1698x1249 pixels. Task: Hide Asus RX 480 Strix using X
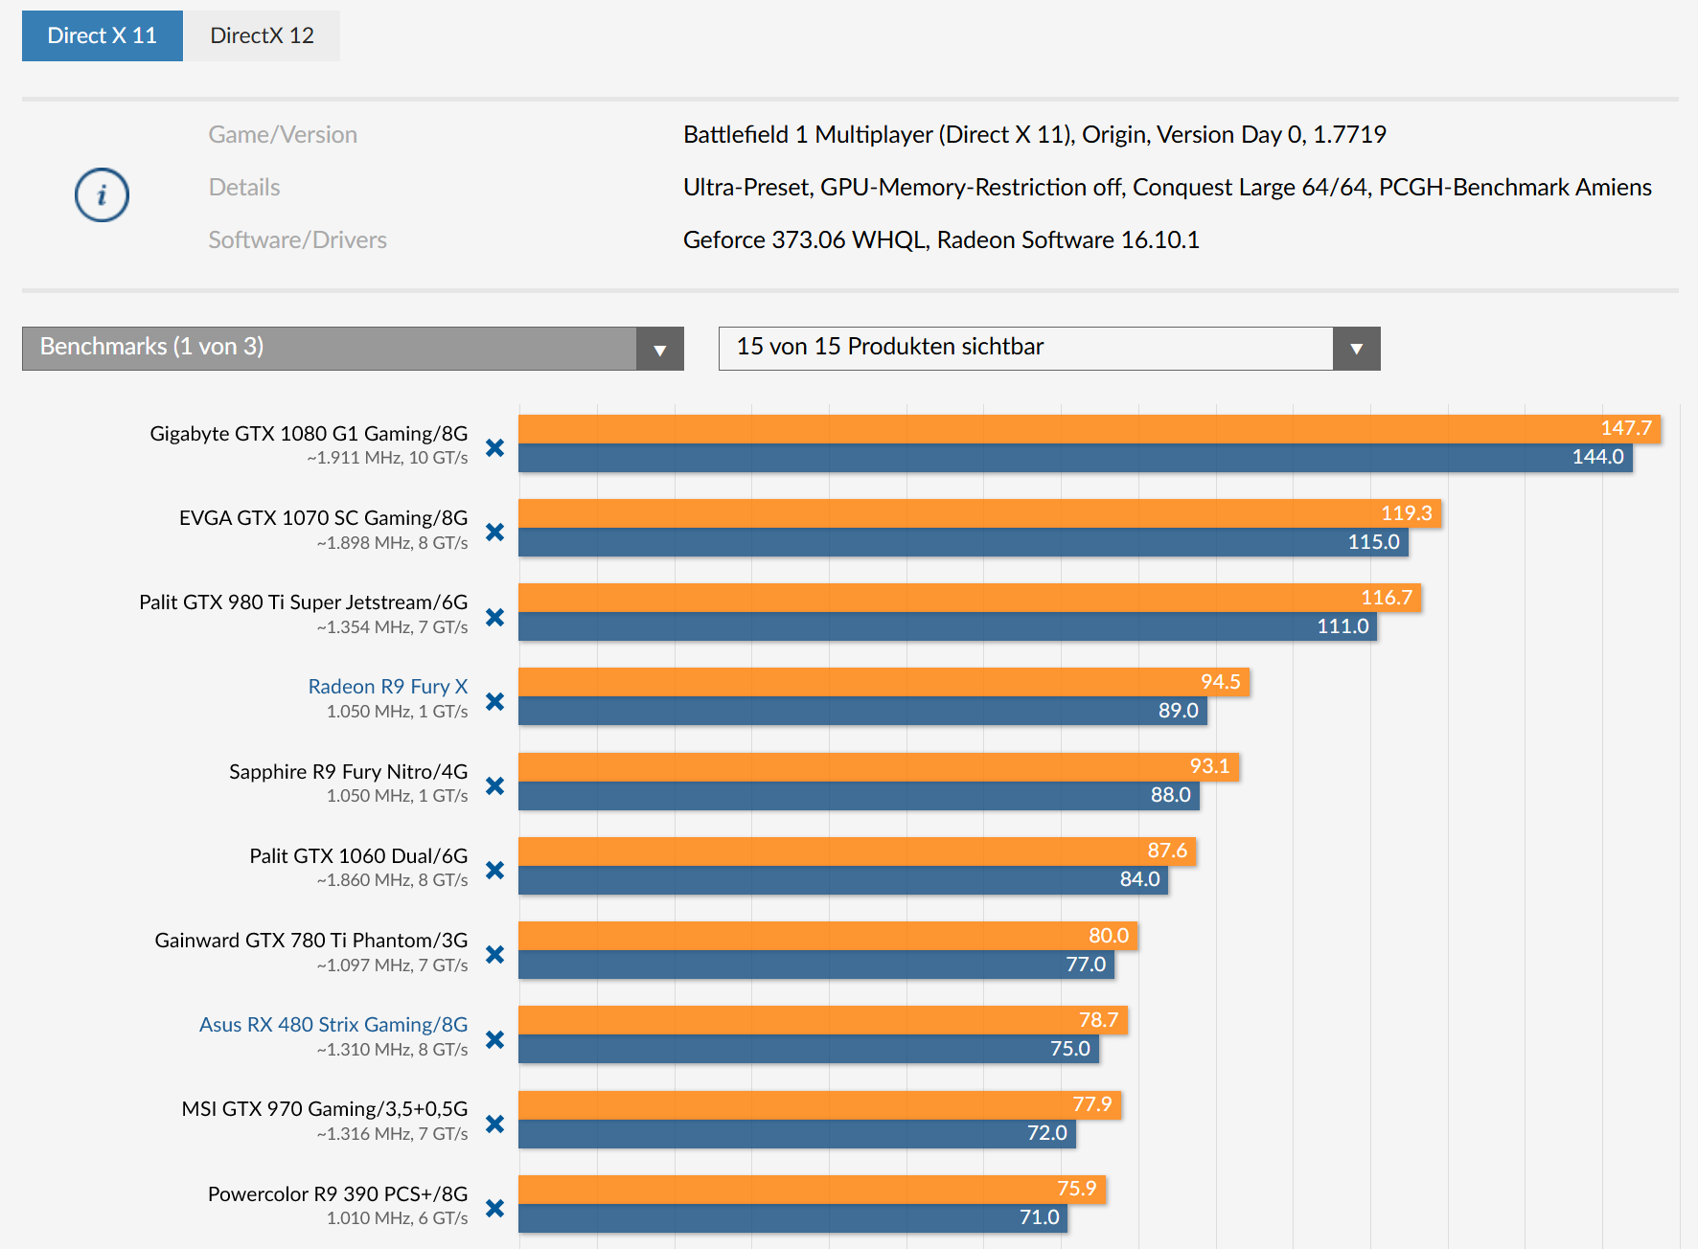click(x=494, y=1039)
